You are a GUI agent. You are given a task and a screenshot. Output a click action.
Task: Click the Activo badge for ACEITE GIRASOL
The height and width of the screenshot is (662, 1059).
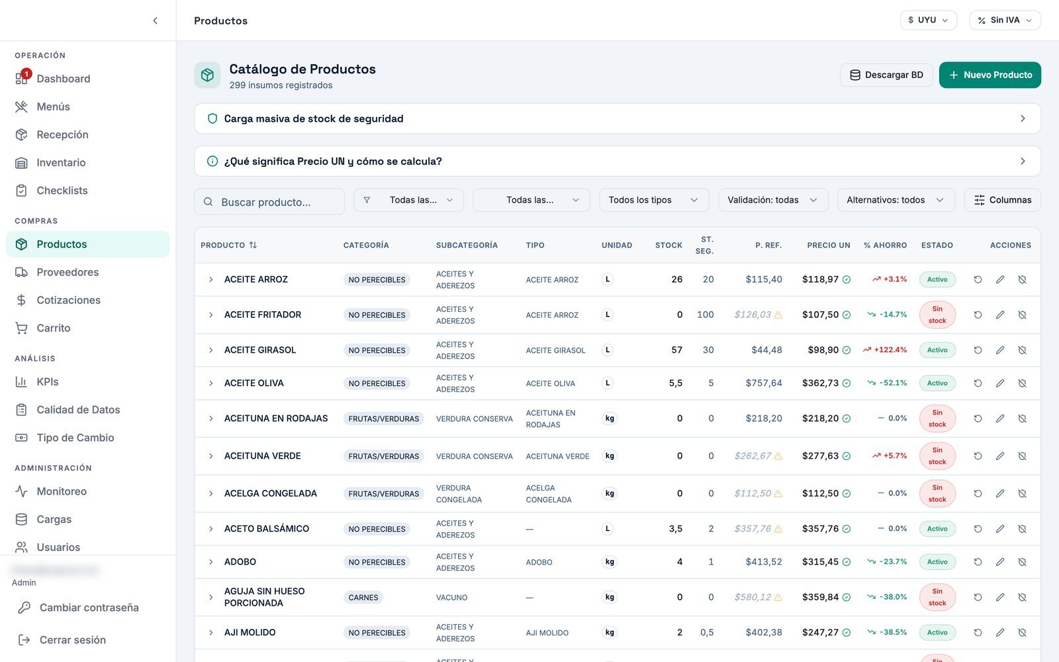pyautogui.click(x=937, y=350)
